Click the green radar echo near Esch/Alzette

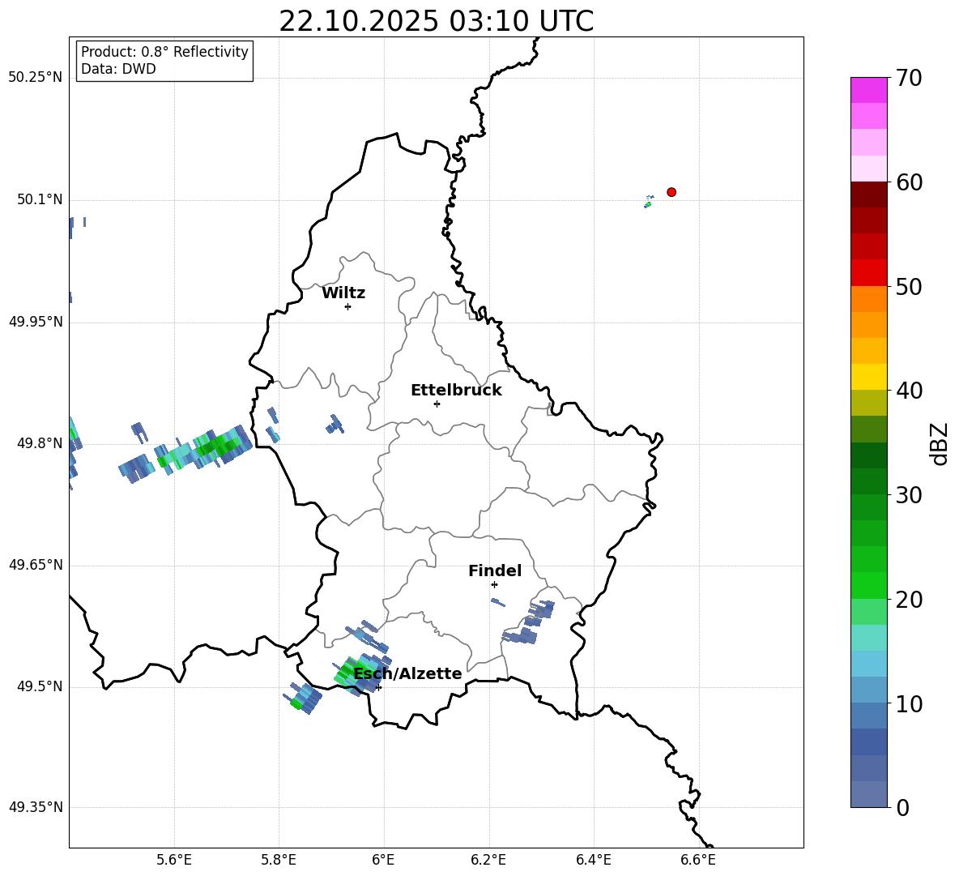tap(361, 674)
